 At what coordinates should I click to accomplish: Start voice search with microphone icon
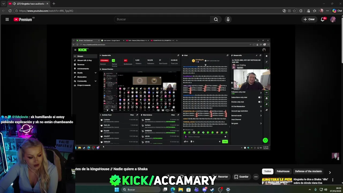228,19
